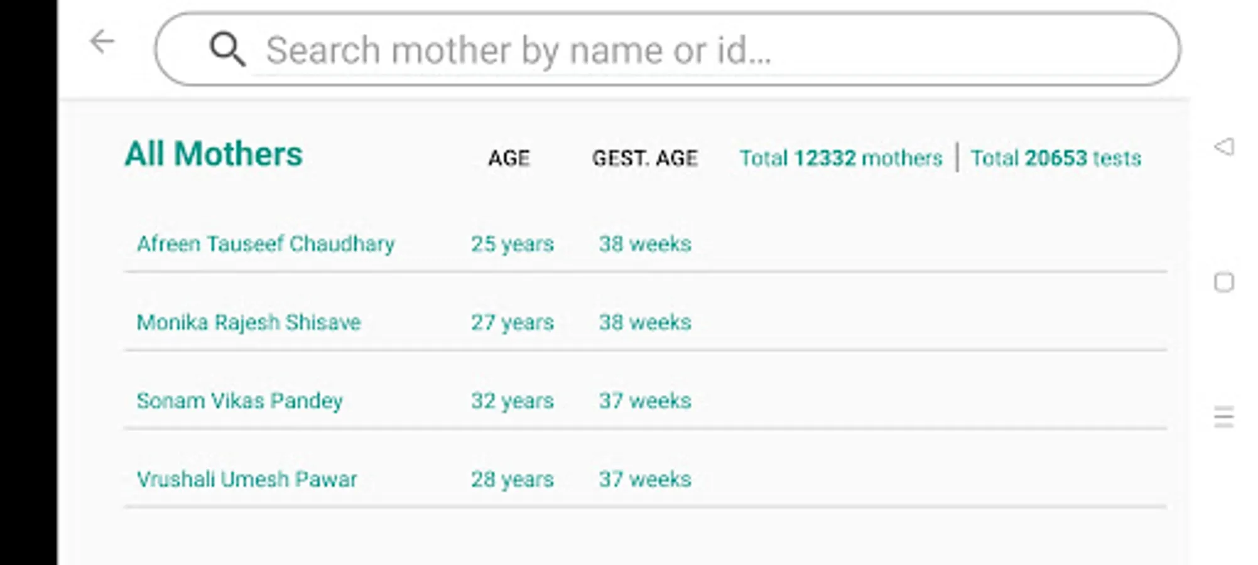Tap Sonam's 37 weeks gestational age
The height and width of the screenshot is (565, 1258).
pyautogui.click(x=645, y=401)
